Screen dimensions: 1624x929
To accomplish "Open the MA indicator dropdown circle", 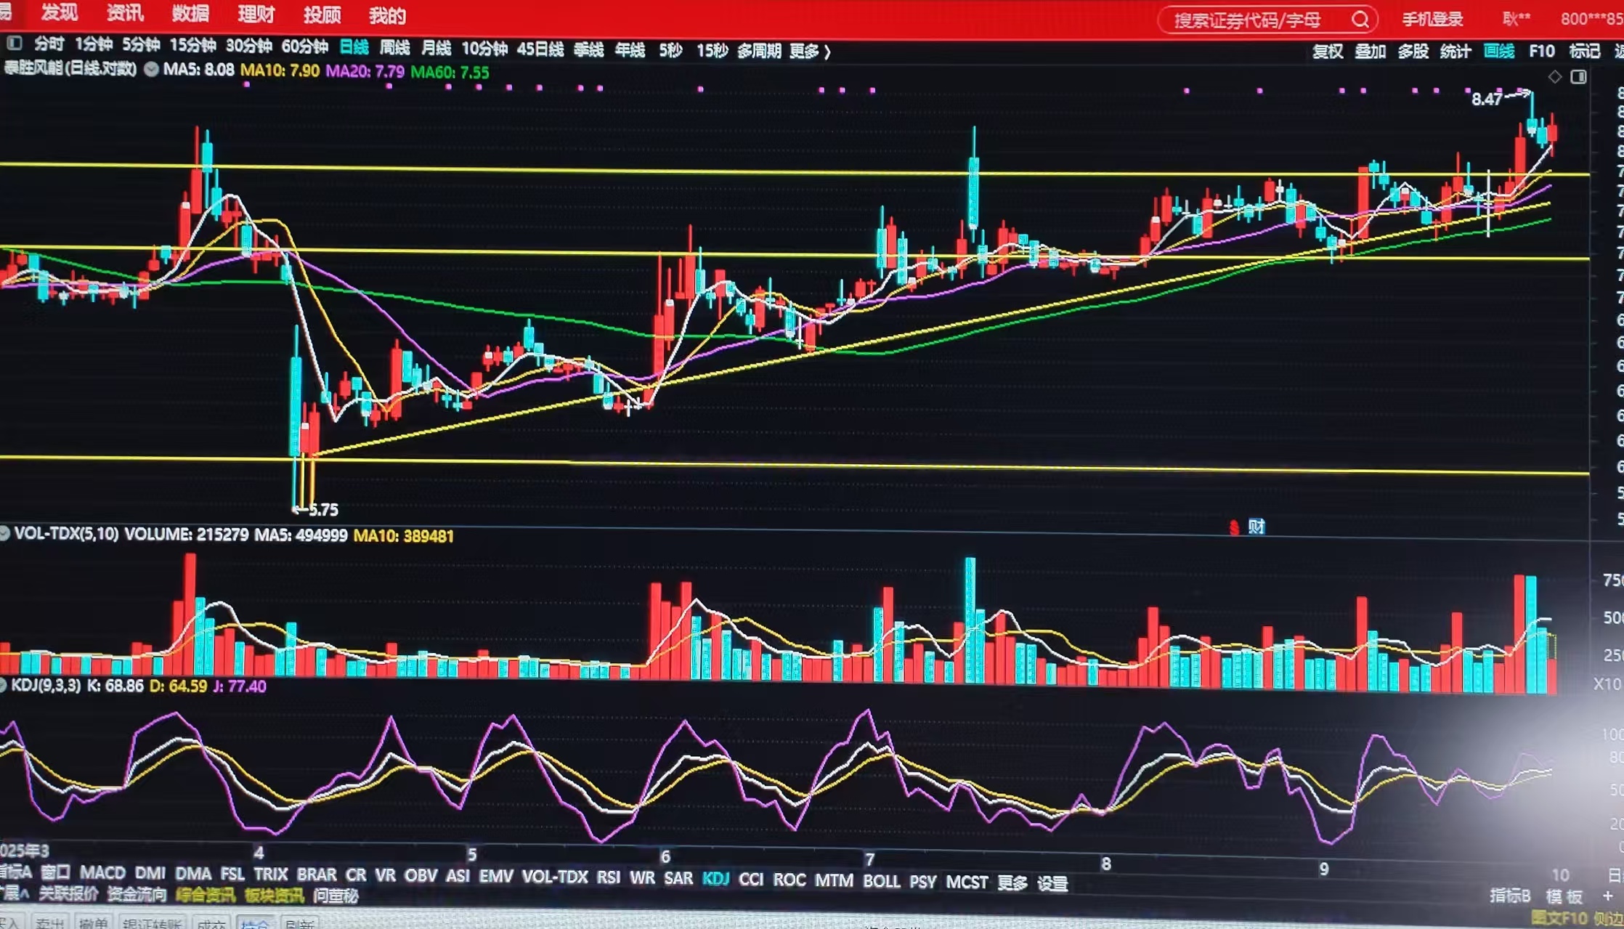I will tap(151, 70).
